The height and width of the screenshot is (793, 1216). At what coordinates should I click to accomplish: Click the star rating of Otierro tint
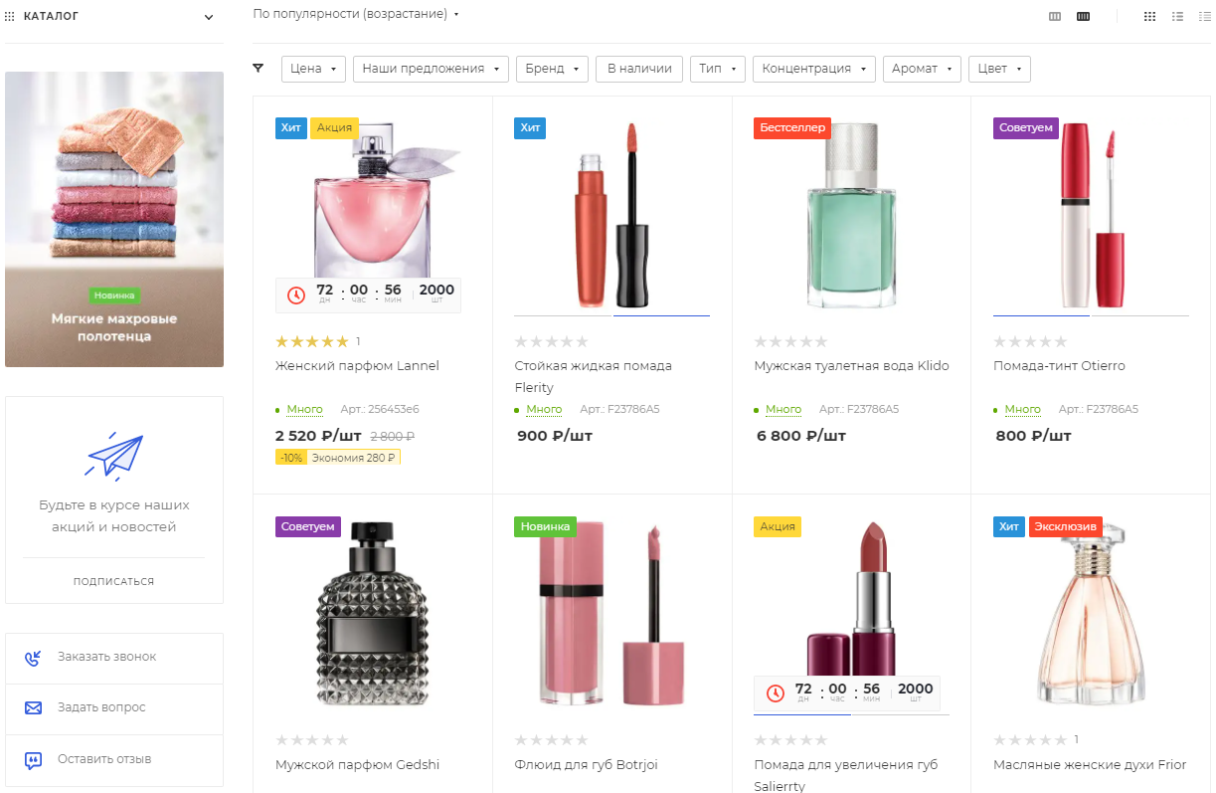click(x=1030, y=341)
